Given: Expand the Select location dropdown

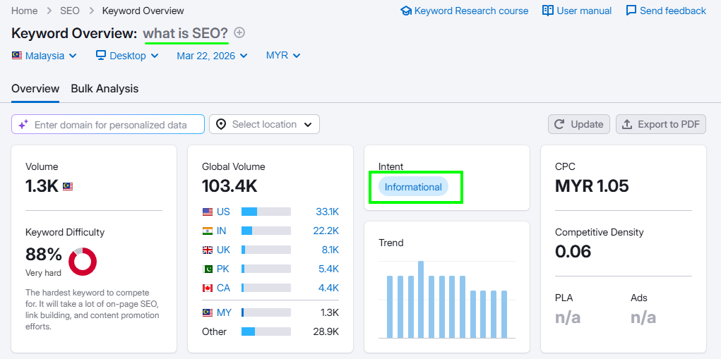Looking at the screenshot, I should coord(264,125).
